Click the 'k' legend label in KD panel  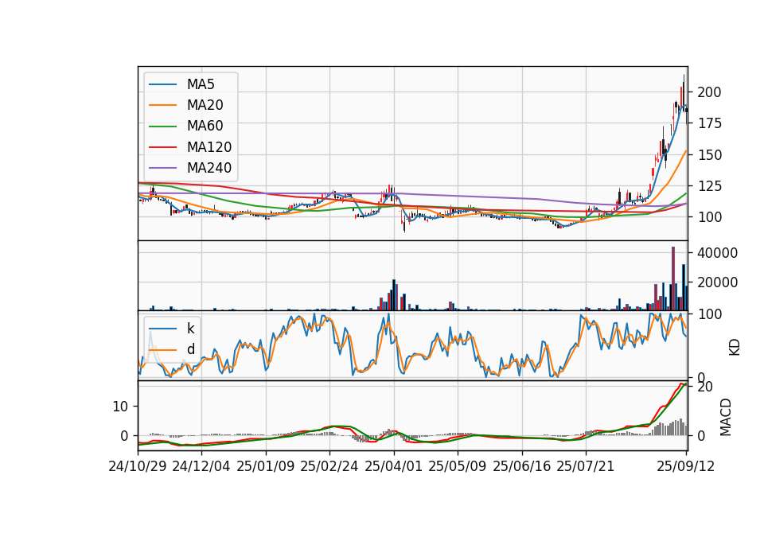point(190,329)
